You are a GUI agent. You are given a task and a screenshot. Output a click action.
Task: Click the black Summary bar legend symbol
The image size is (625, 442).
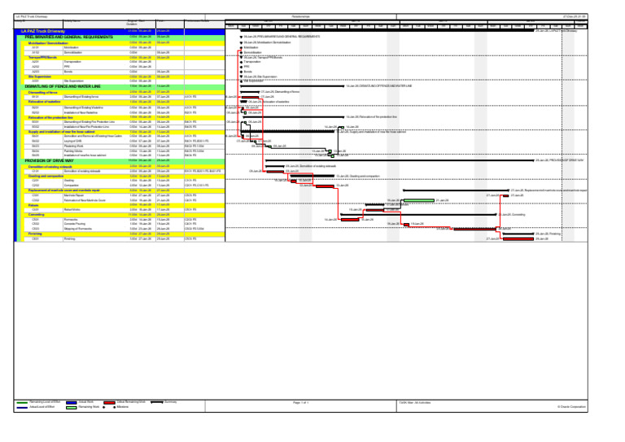coord(157,402)
